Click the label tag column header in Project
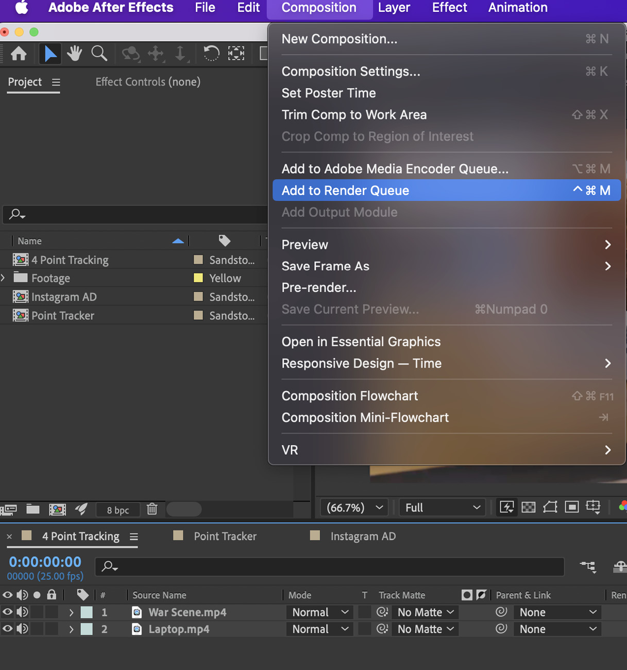The image size is (627, 670). (225, 240)
